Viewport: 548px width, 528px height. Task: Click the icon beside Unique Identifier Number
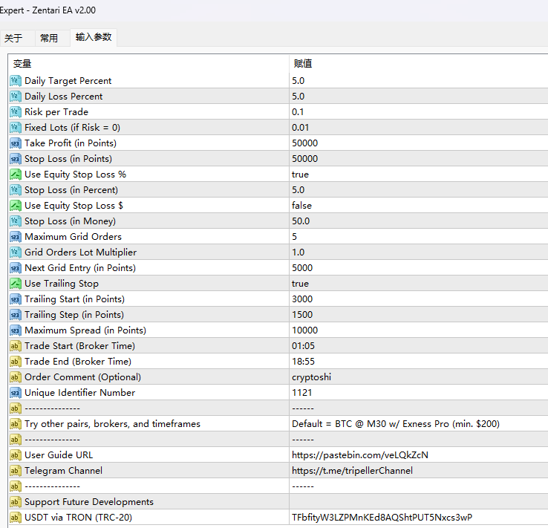click(16, 392)
